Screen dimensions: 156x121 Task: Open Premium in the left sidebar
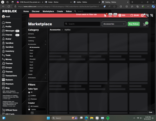(8, 84)
